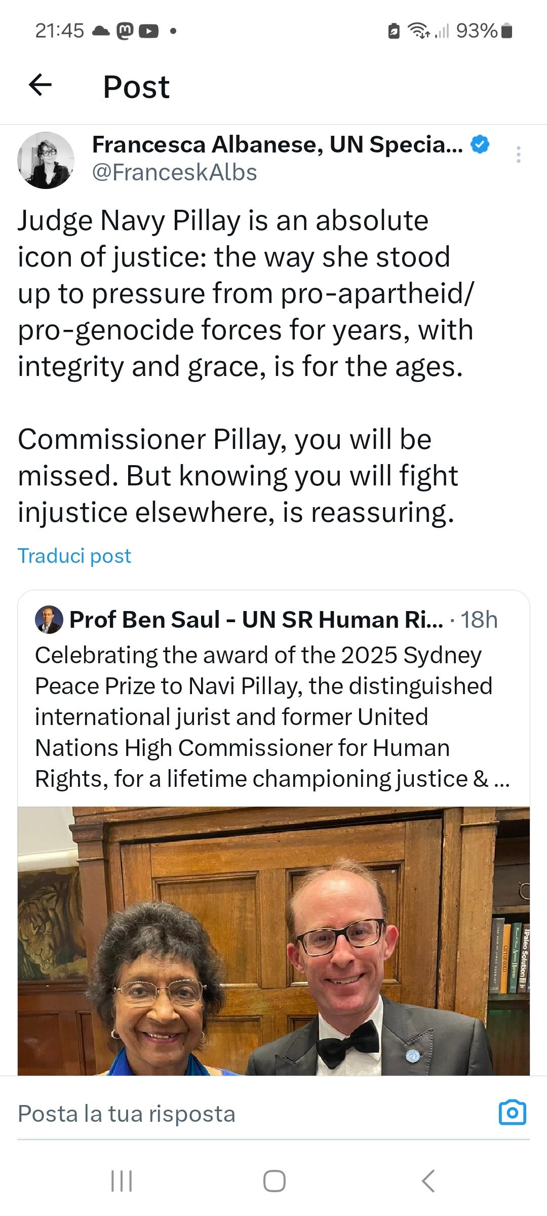Open the quoted photo of two people
This screenshot has height=1216, width=547.
273,942
